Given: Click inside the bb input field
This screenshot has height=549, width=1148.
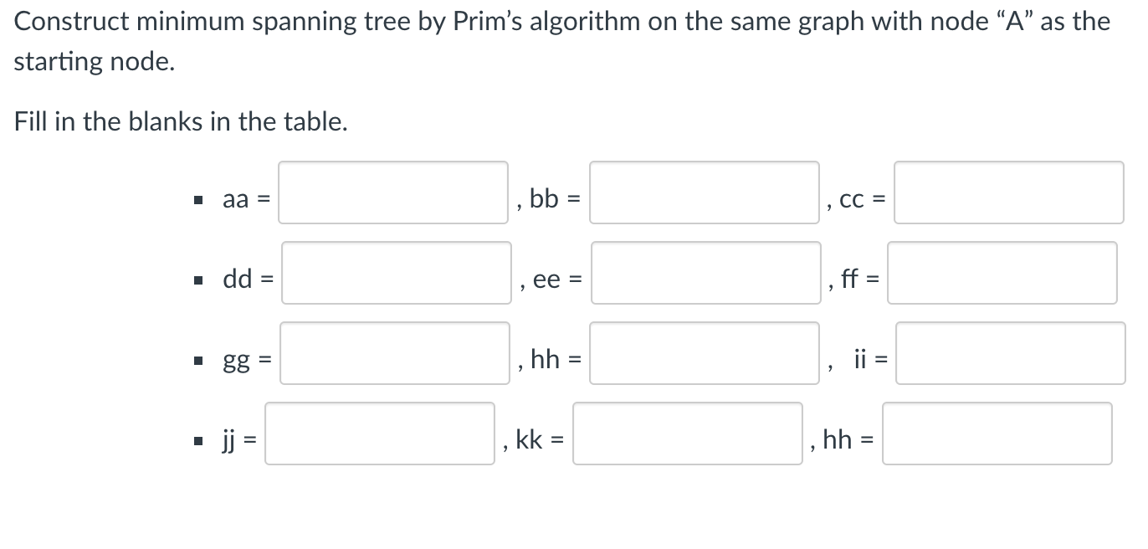Looking at the screenshot, I should point(705,193).
